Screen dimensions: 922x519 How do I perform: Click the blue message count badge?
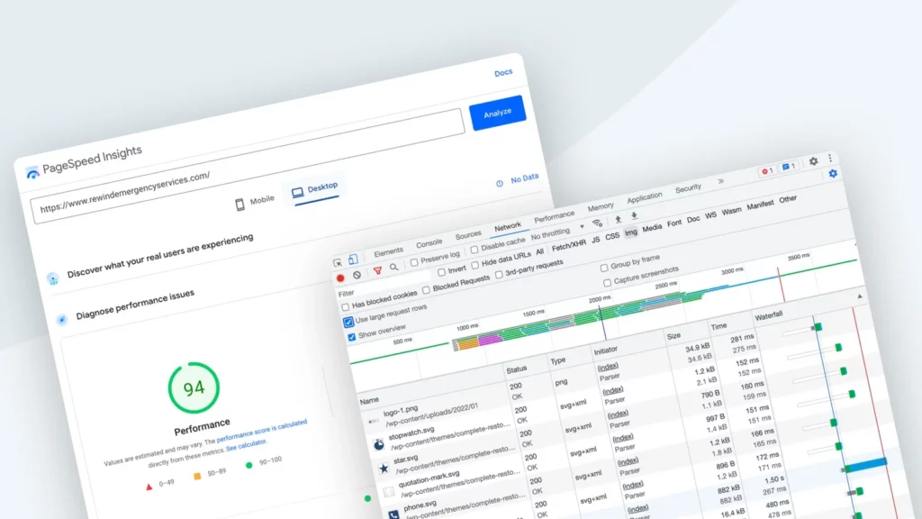789,167
